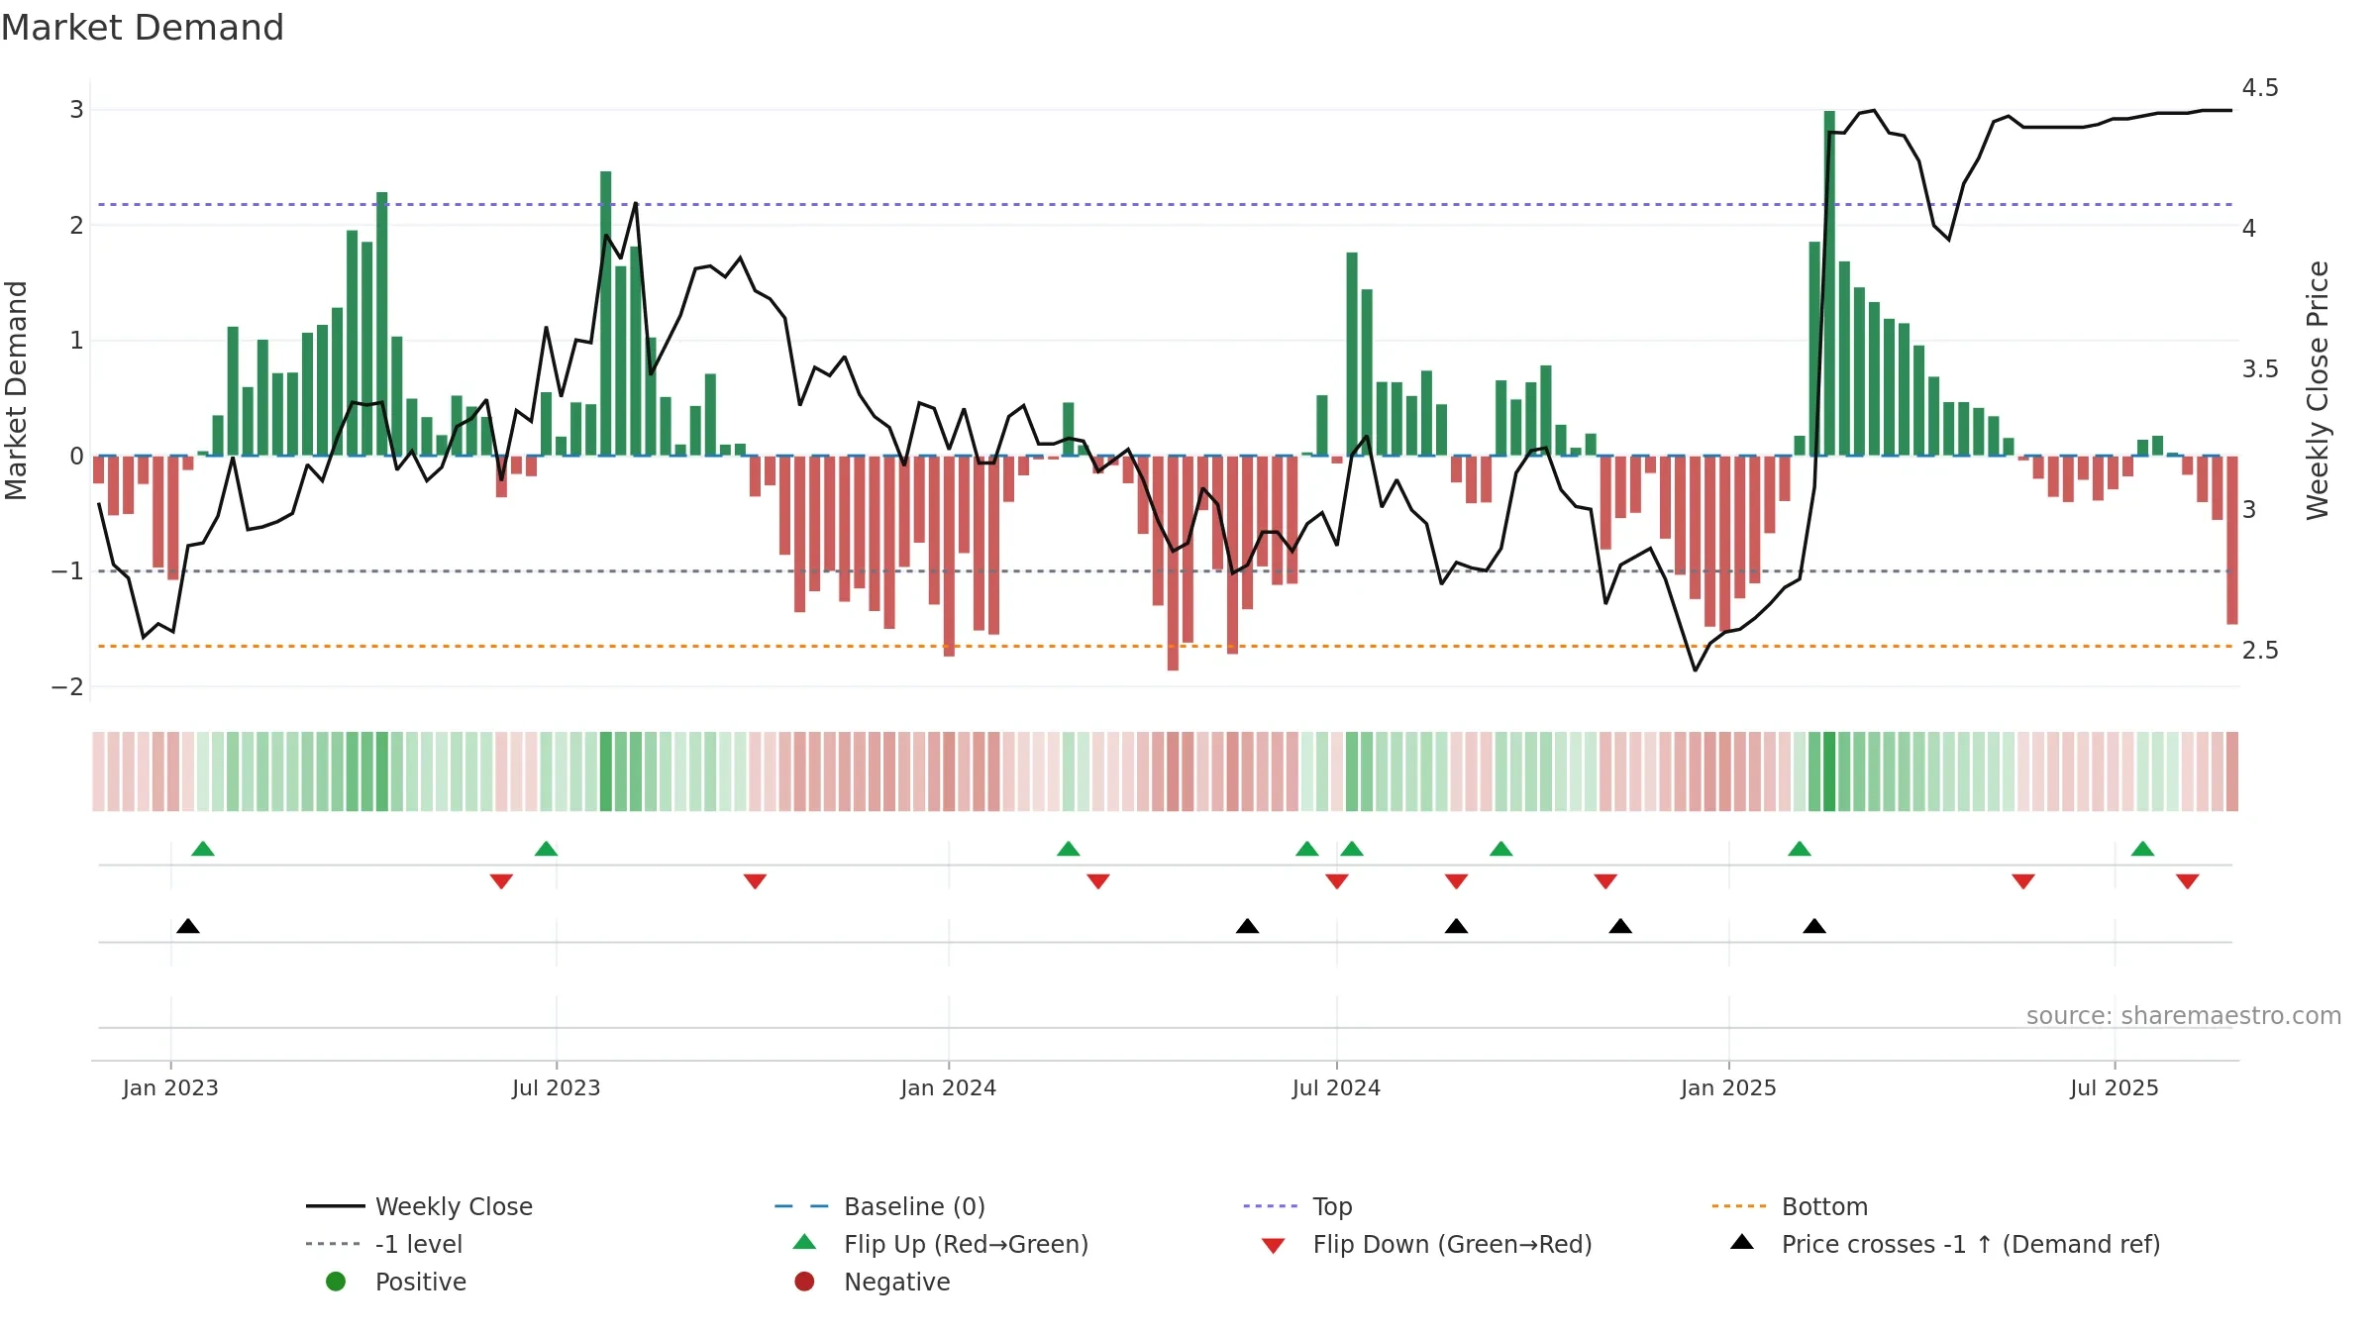The height and width of the screenshot is (1337, 2377).
Task: Click Flip Down (Green→Red) legend label
Action: 1452,1244
